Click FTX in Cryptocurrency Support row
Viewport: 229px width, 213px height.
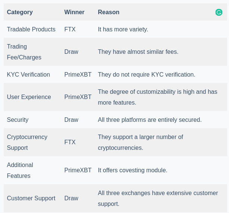click(70, 142)
